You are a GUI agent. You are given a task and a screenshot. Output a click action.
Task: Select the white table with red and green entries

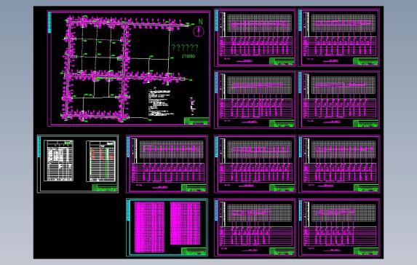pyautogui.click(x=101, y=162)
